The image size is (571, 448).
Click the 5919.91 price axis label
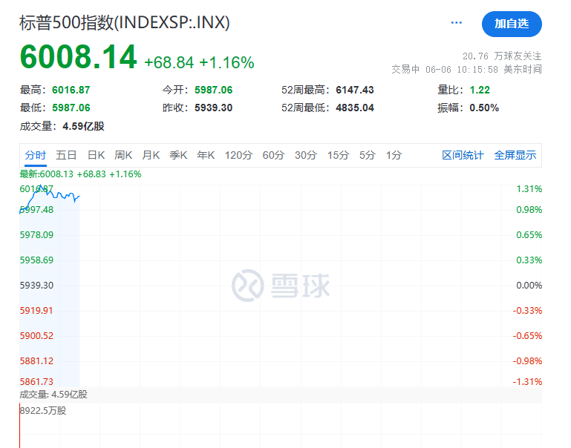[x=36, y=311]
